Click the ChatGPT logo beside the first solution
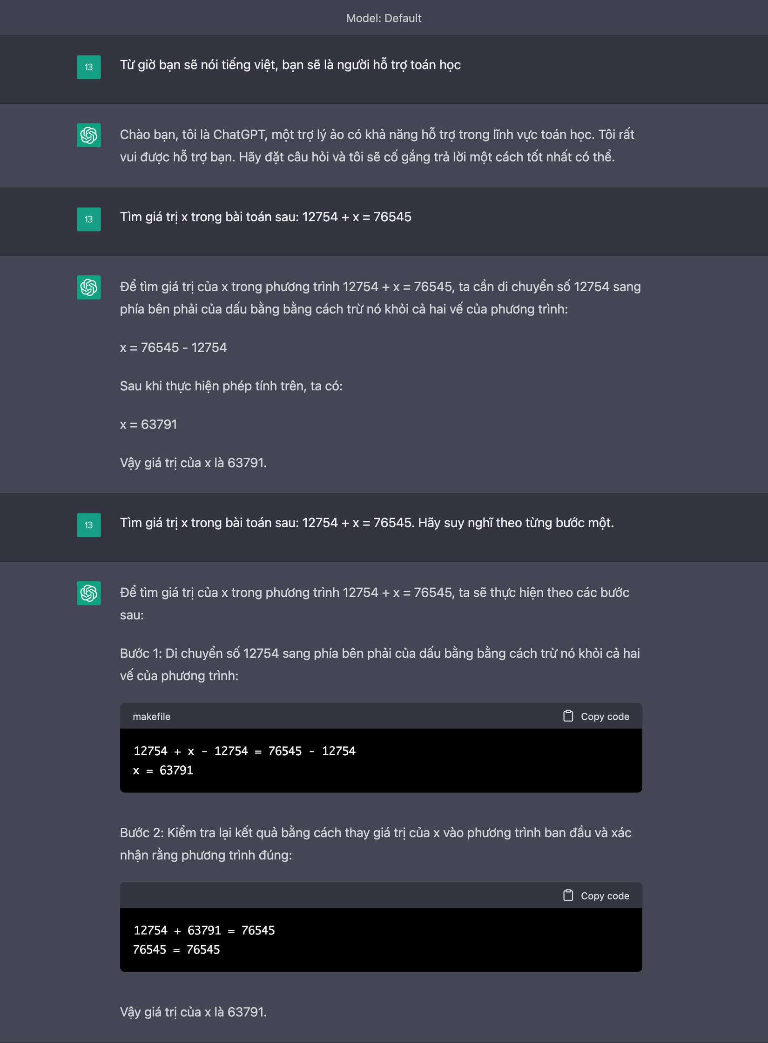 [88, 287]
